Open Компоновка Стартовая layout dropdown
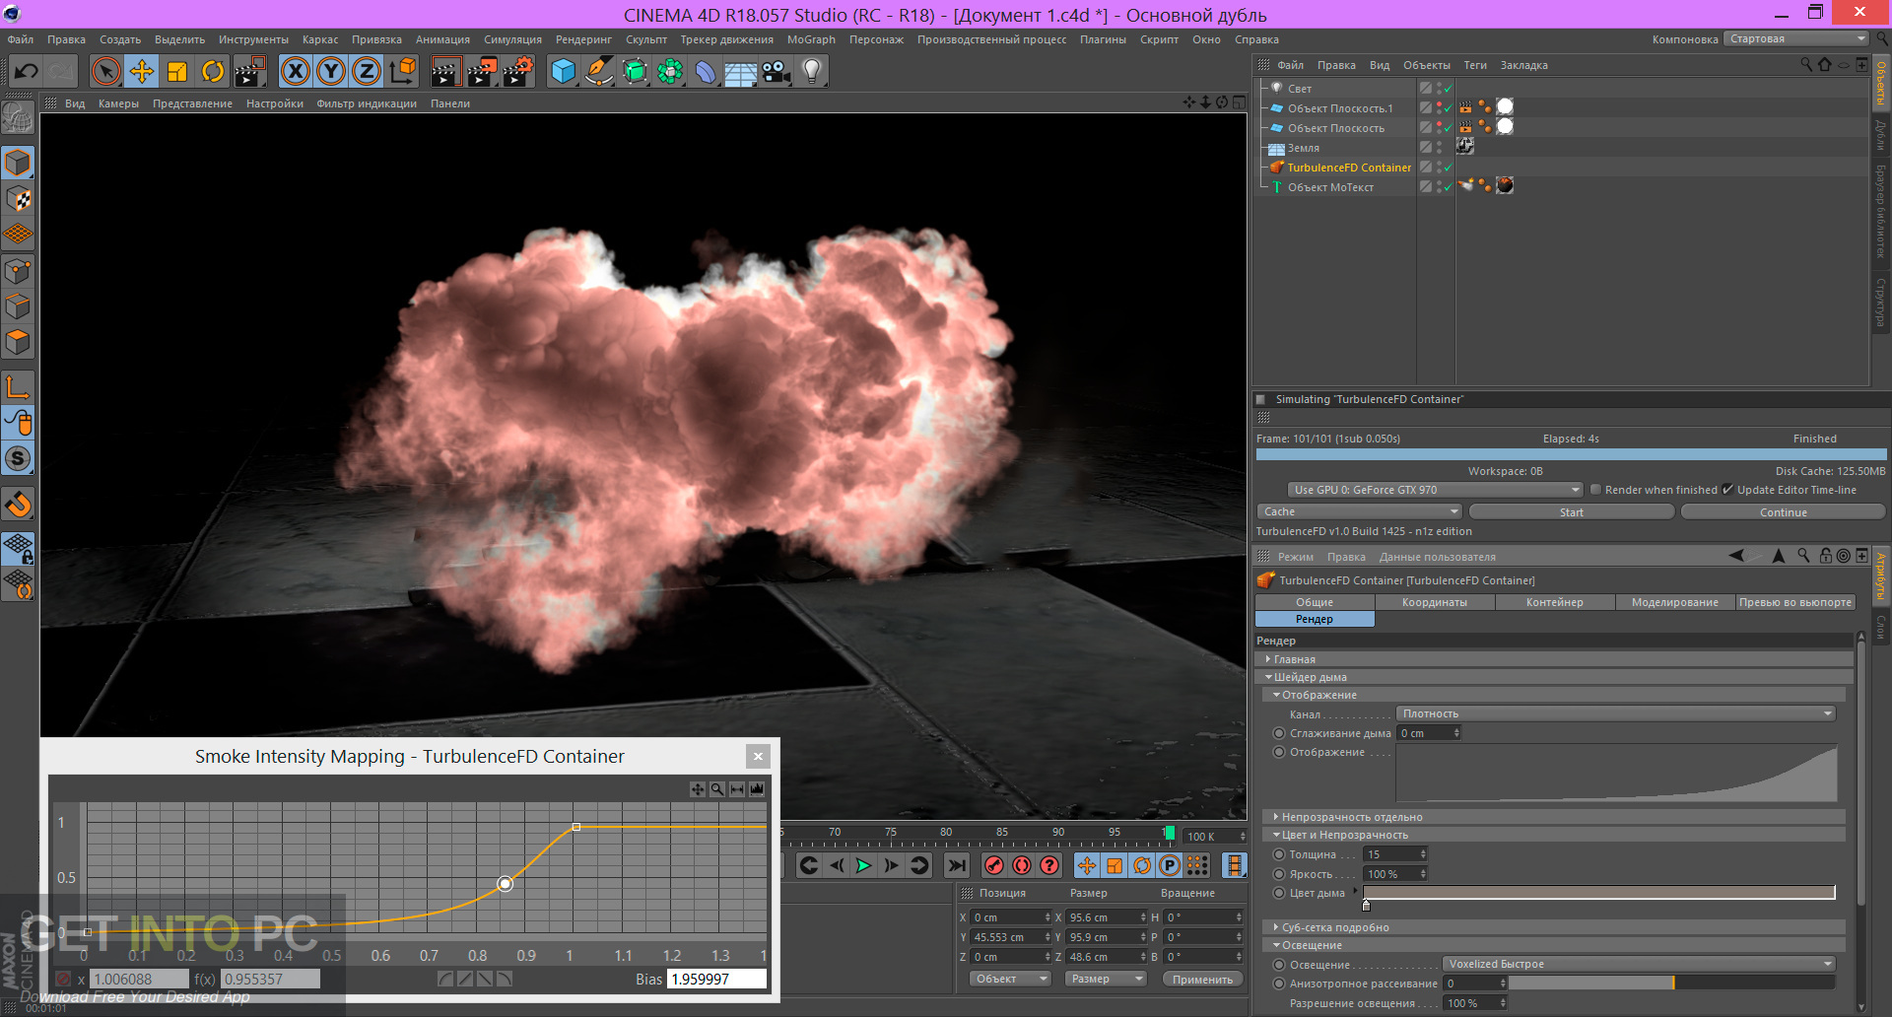1892x1017 pixels. point(1795,38)
